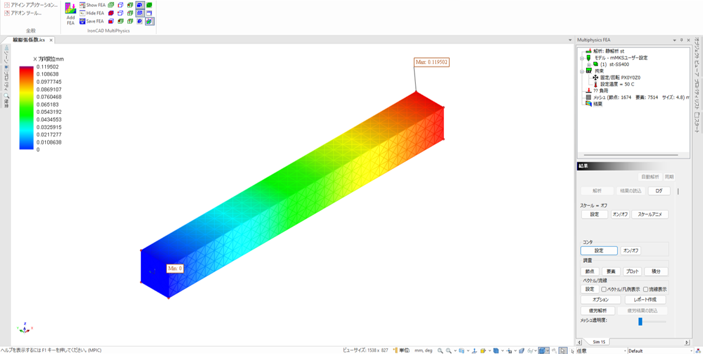703x354 pixels.
Task: Select the 結果 results icon in tree
Action: pyautogui.click(x=588, y=104)
